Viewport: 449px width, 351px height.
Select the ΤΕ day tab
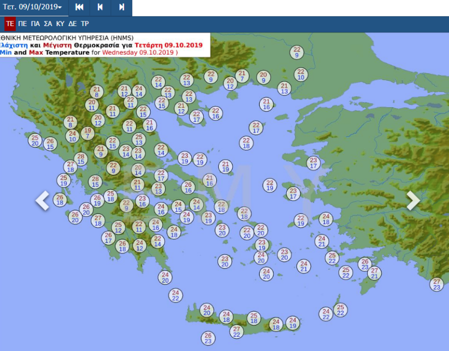tap(10, 24)
